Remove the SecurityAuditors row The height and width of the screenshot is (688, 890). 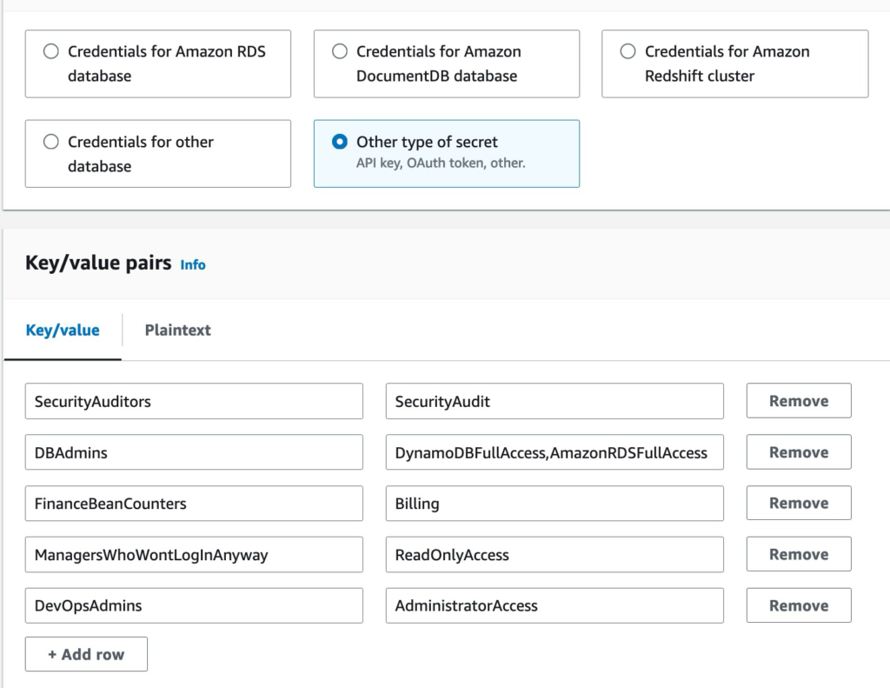point(798,401)
